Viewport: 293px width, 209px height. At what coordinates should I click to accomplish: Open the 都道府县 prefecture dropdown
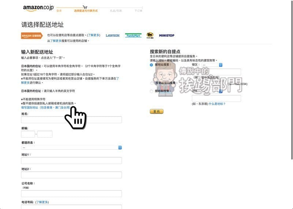point(71,148)
